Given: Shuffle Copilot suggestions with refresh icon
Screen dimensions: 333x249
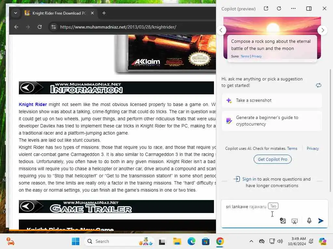Looking at the screenshot, I should (319, 85).
